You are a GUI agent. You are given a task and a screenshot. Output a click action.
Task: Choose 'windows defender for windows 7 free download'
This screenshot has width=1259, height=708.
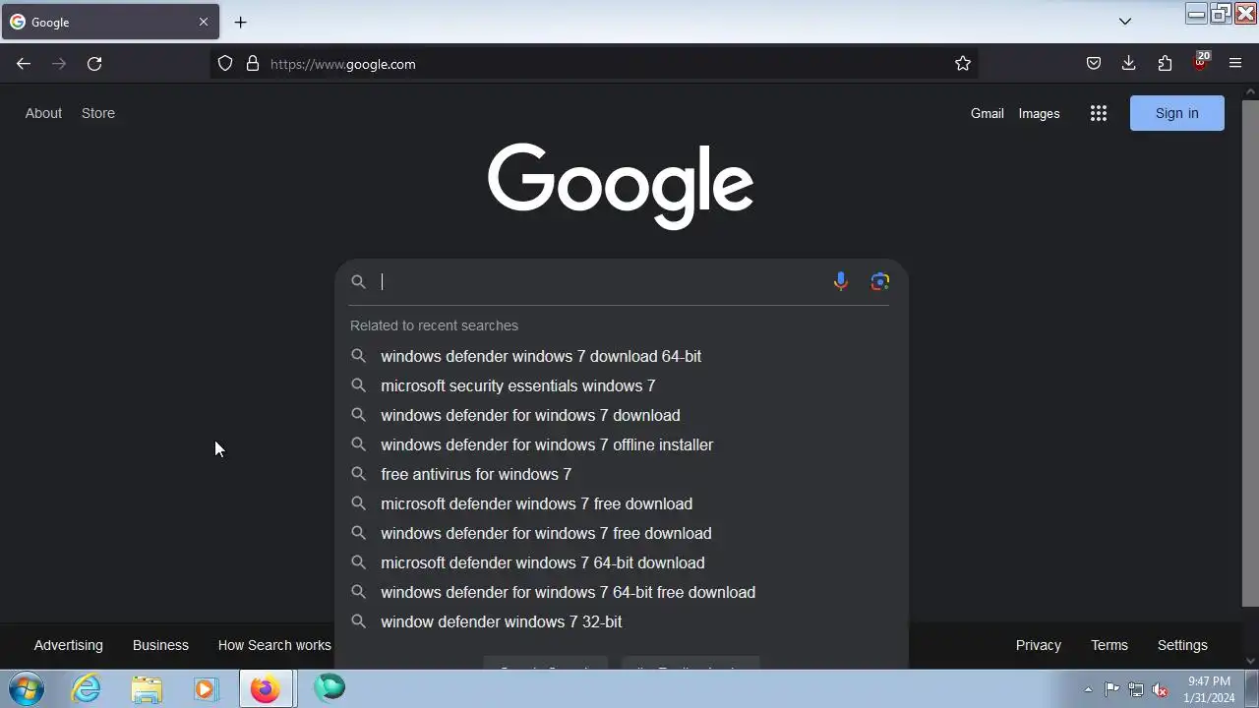(x=622, y=533)
